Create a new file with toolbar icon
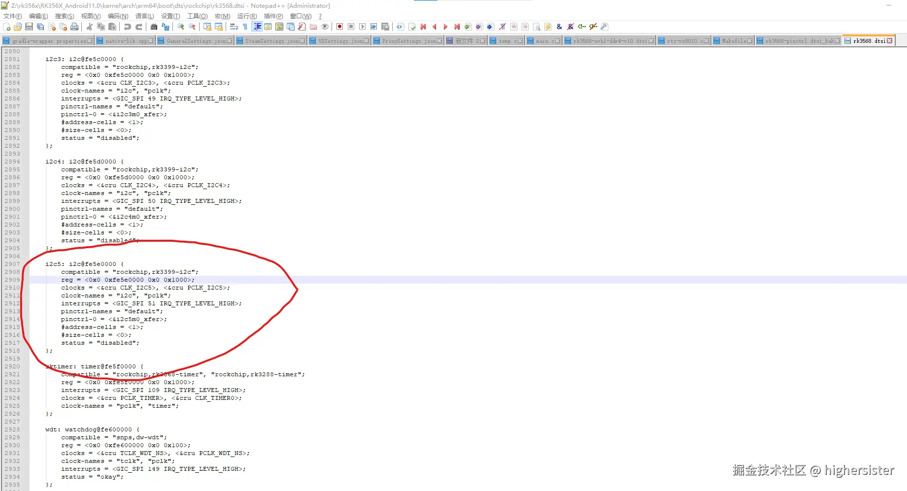 point(6,27)
